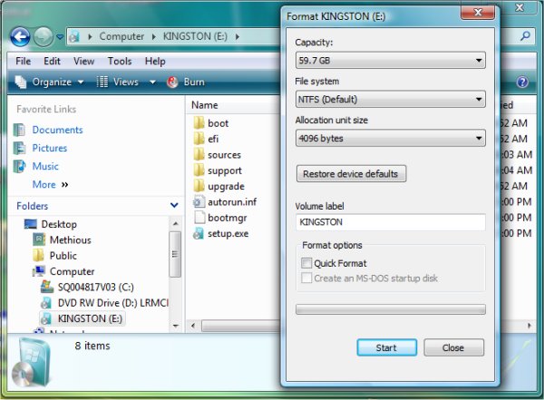
Task: Click the Computer icon in address bar
Action: tap(74, 36)
